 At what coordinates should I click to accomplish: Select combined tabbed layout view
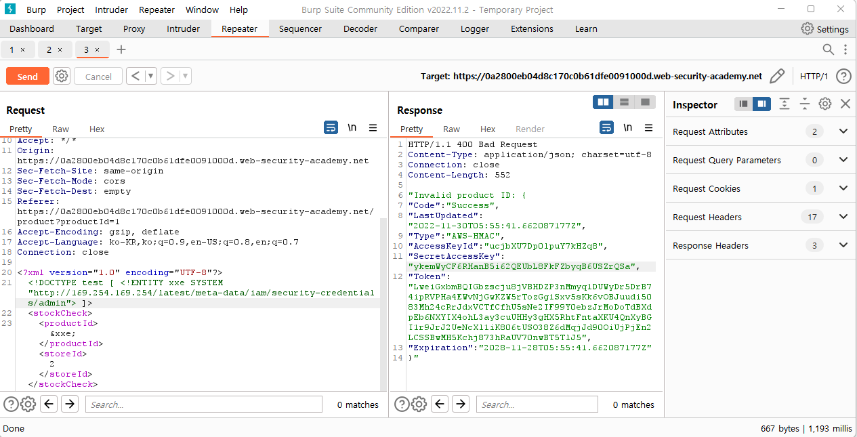click(x=645, y=102)
